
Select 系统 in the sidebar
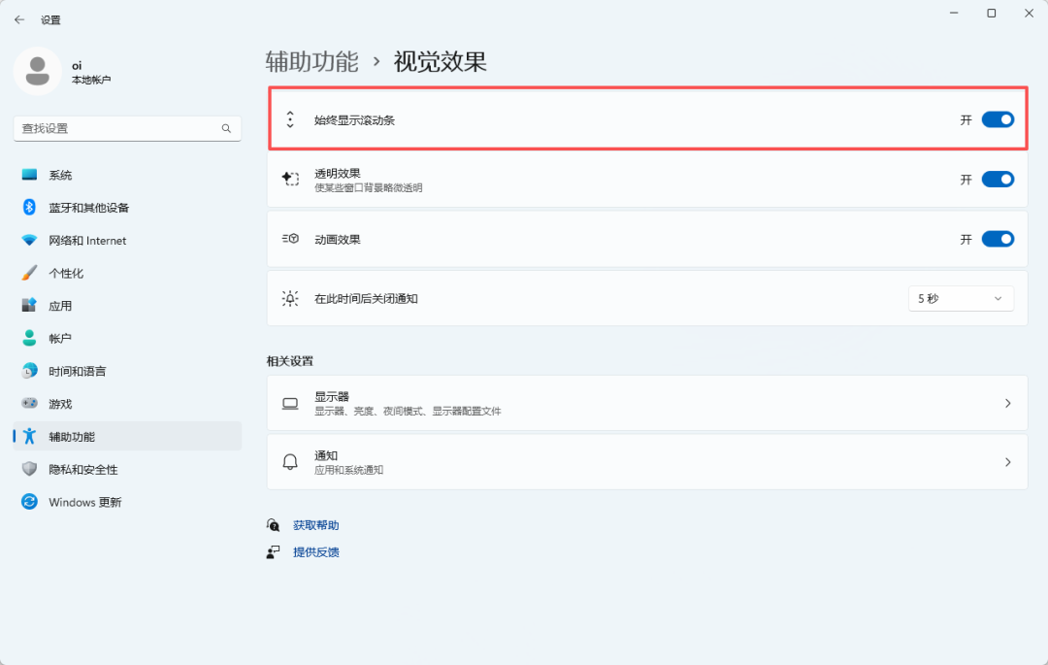(x=127, y=175)
